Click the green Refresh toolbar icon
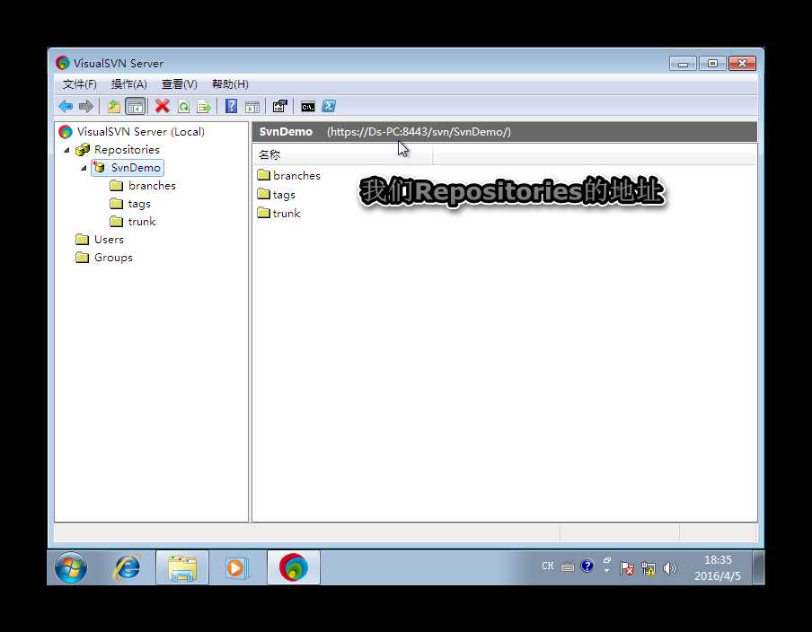 (x=183, y=107)
